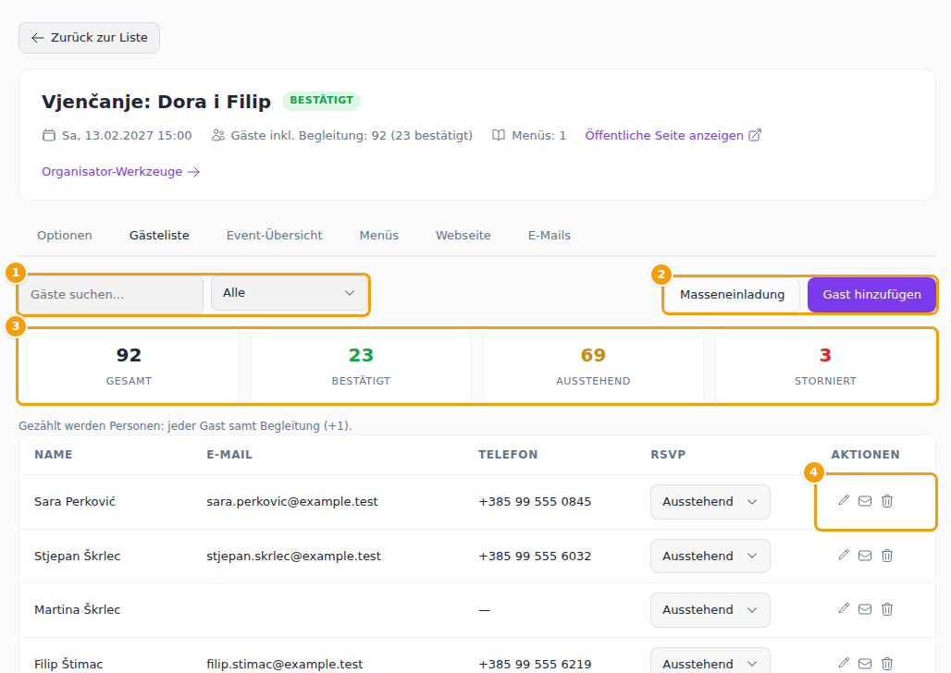
Task: Focus the 'Gäste suchen...' search field
Action: (x=111, y=295)
